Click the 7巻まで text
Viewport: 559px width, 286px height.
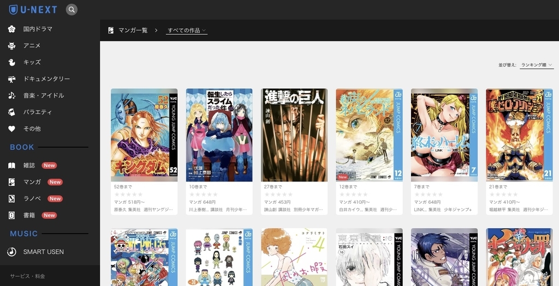(422, 187)
